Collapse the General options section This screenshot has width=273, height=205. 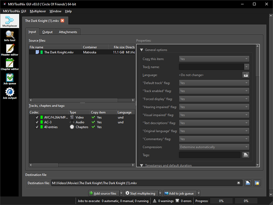[x=142, y=50]
